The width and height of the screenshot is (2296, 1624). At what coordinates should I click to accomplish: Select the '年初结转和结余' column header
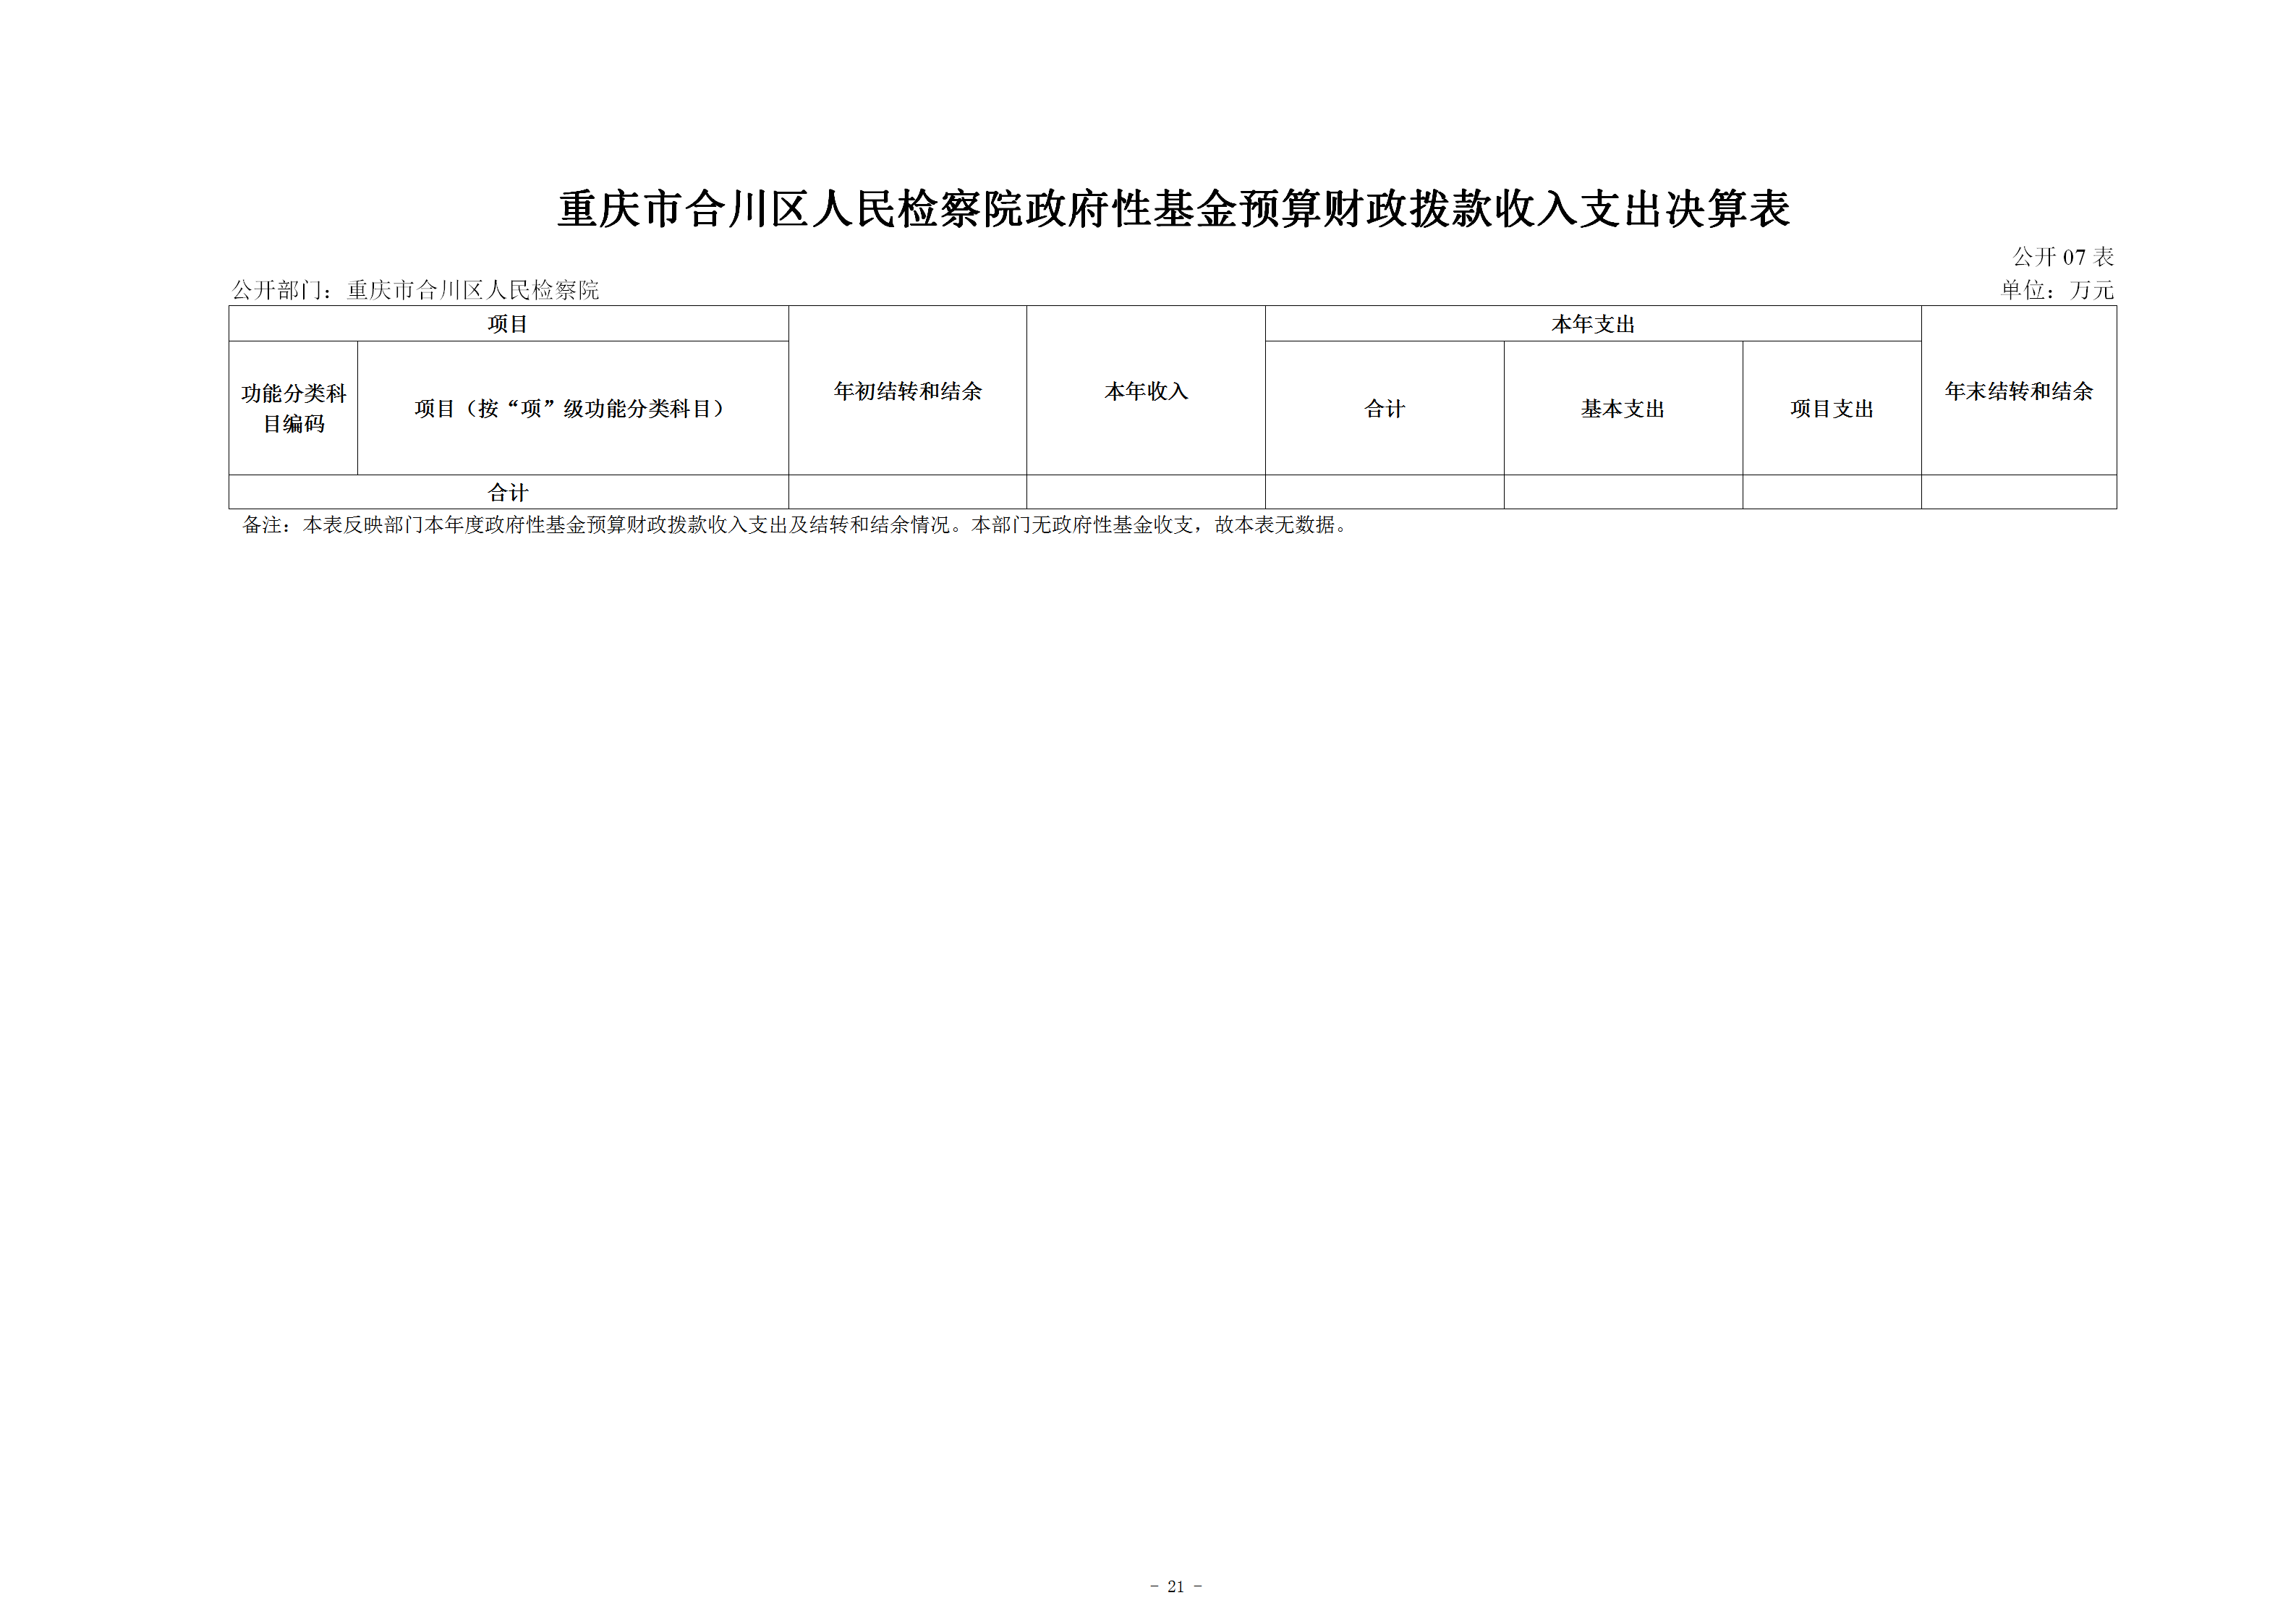907,391
